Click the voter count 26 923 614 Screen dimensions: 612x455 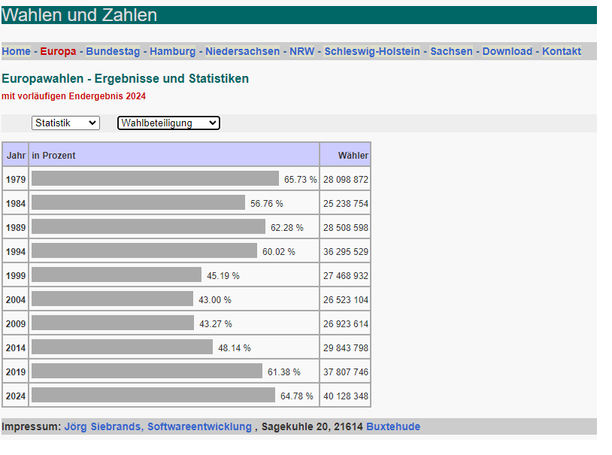346,324
